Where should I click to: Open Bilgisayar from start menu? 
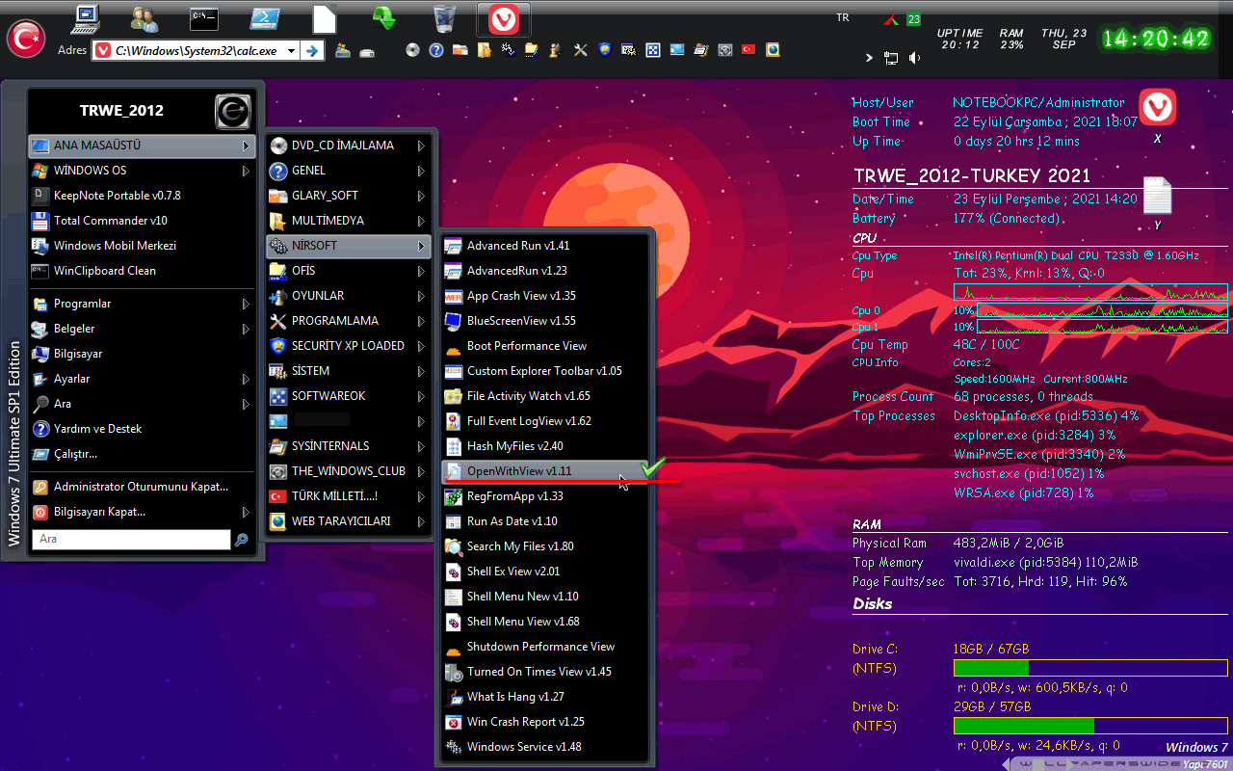(142, 354)
